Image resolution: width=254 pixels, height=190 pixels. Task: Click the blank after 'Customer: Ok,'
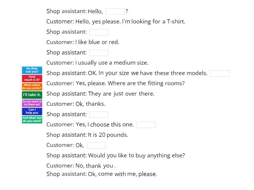point(97,145)
